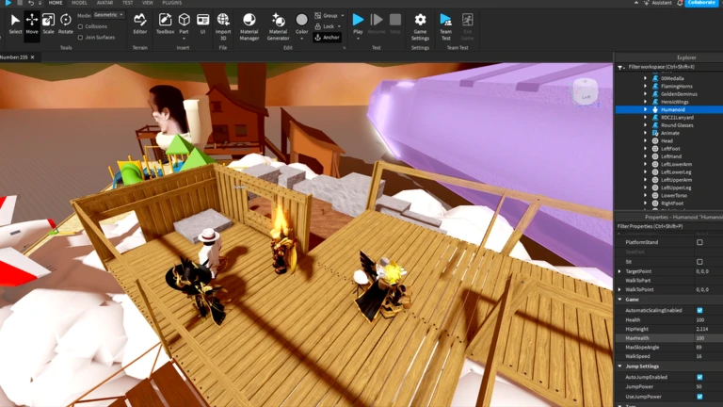Viewport: 723px width, 407px height.
Task: Edit the MaxHealth value field
Action: pos(708,338)
